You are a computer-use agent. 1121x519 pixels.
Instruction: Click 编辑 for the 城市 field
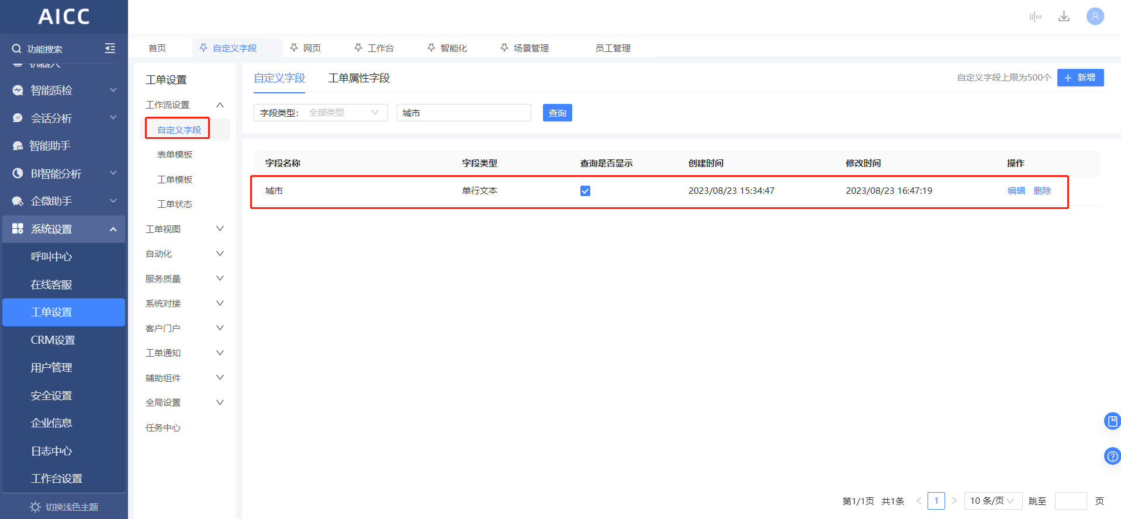pyautogui.click(x=1016, y=191)
